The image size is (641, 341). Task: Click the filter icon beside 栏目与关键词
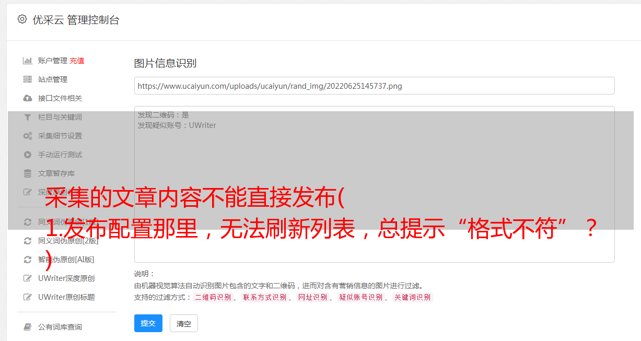coord(28,117)
